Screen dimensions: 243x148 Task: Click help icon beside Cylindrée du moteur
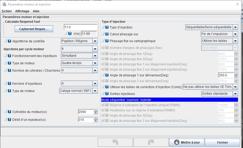click(9, 112)
